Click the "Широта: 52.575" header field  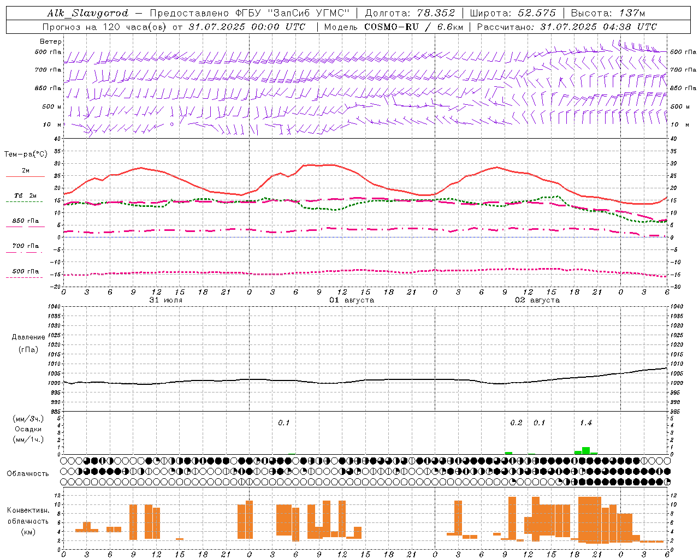coord(513,13)
